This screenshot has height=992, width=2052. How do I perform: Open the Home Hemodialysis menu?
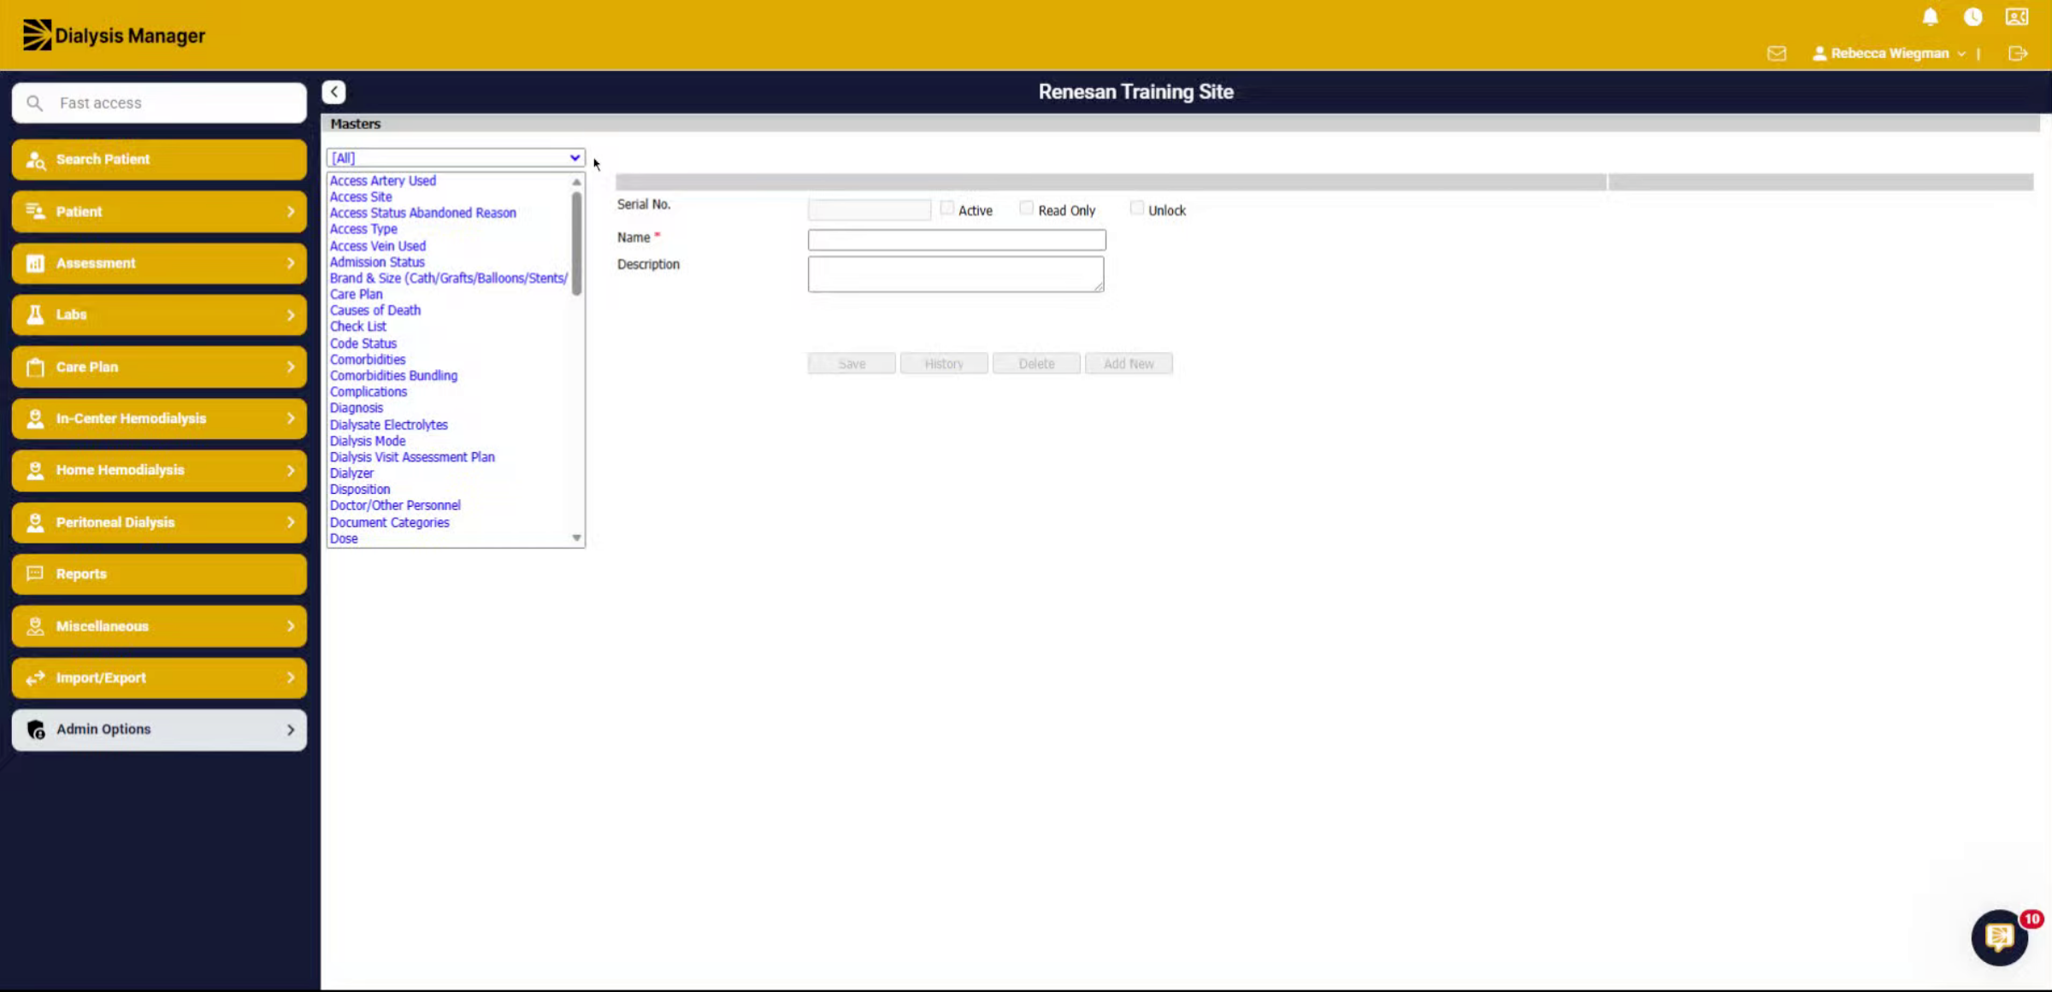pos(159,471)
